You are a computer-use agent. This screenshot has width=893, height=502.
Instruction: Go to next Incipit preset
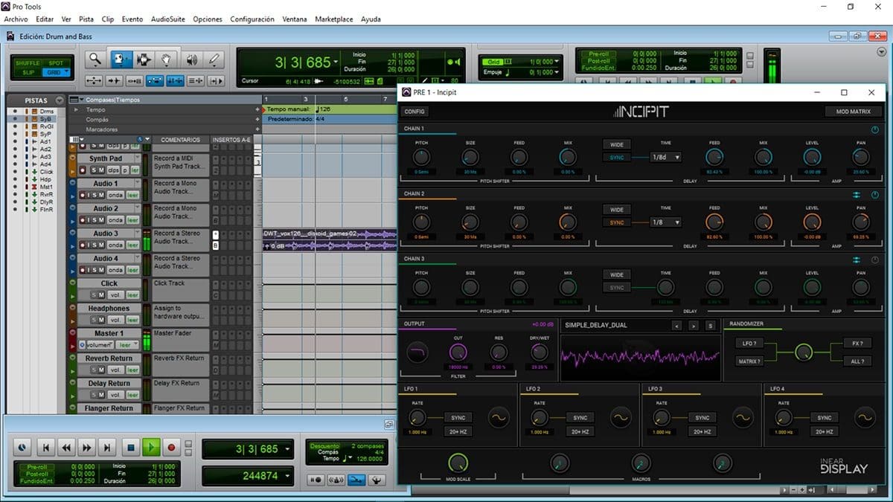click(693, 326)
